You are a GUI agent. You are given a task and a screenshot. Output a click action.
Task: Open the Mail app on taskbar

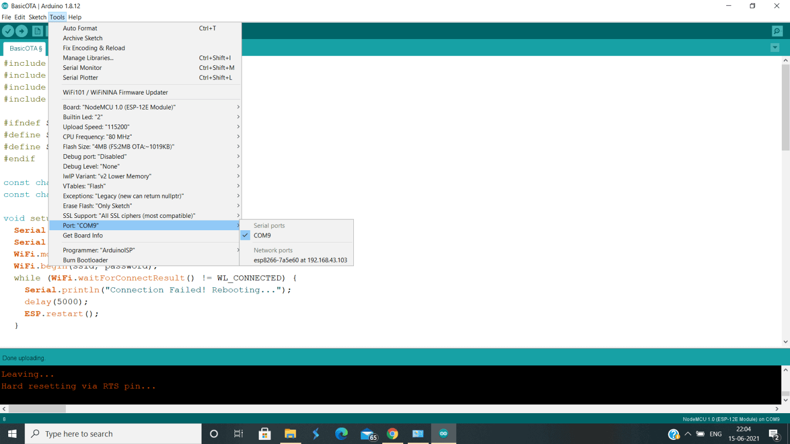click(x=368, y=434)
